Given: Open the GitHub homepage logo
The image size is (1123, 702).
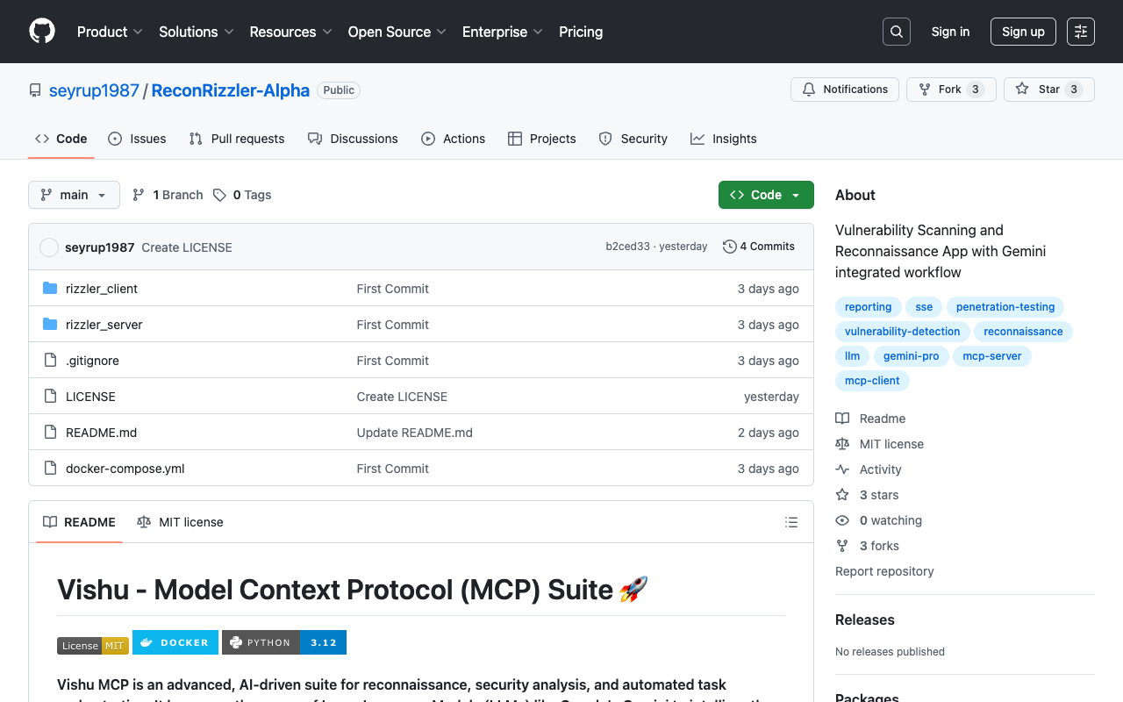Looking at the screenshot, I should 42,32.
